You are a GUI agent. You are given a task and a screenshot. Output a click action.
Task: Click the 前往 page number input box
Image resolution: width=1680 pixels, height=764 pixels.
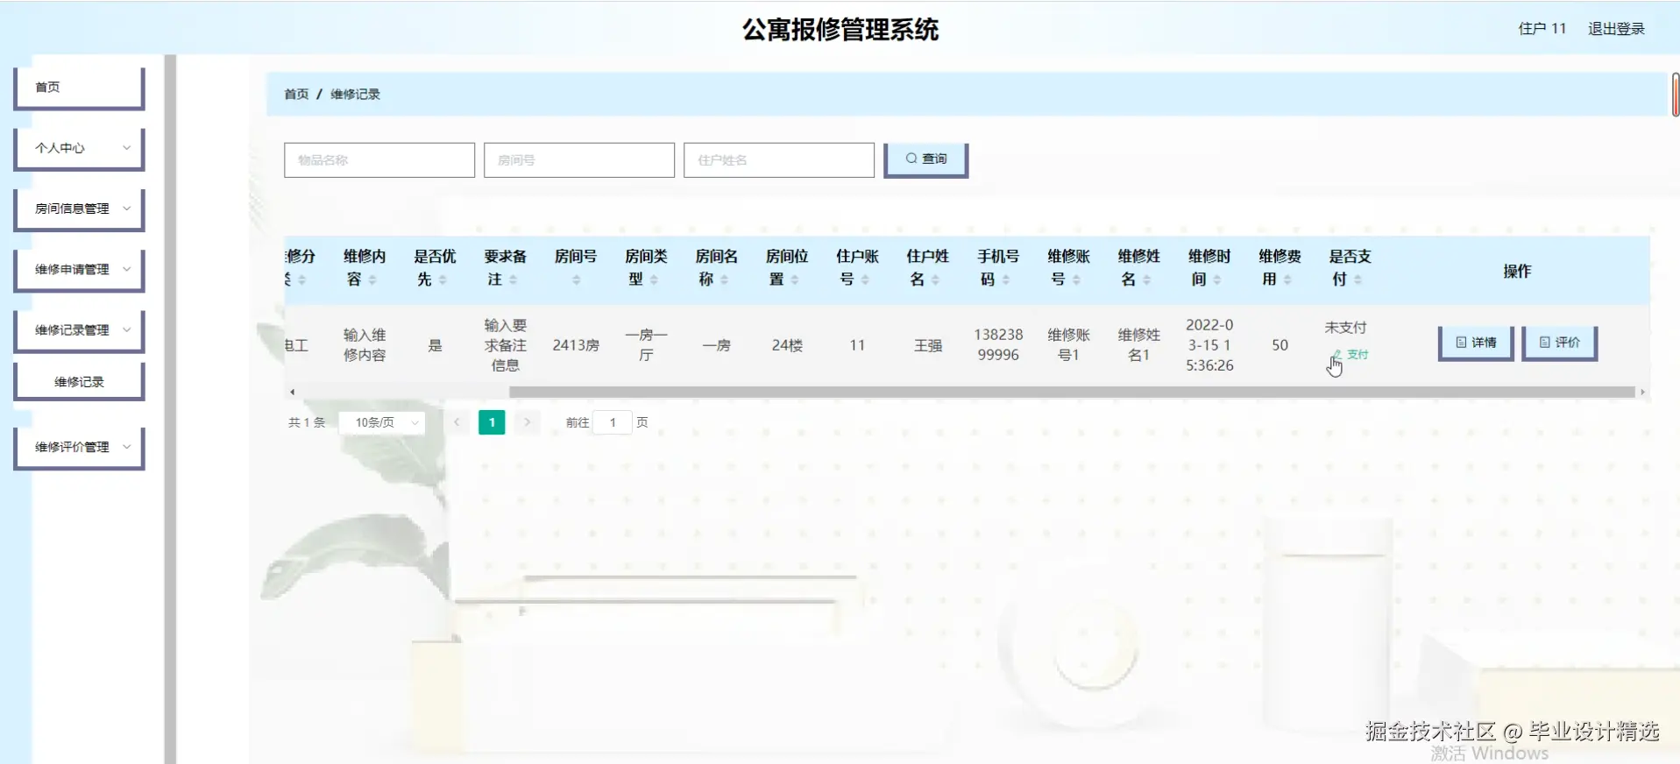coord(613,422)
